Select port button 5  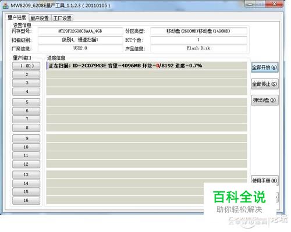coord(26,102)
